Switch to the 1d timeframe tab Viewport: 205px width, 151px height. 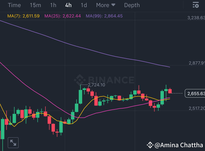click(x=84, y=5)
